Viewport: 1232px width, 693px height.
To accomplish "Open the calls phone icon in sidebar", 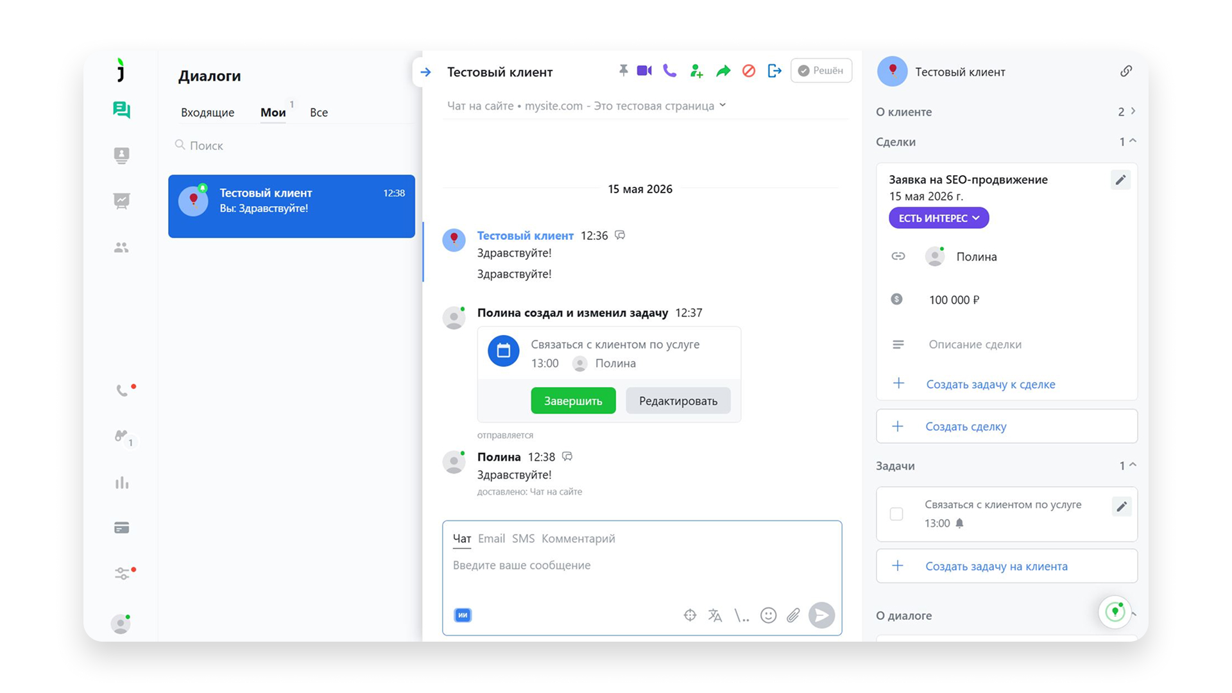I will pyautogui.click(x=123, y=390).
